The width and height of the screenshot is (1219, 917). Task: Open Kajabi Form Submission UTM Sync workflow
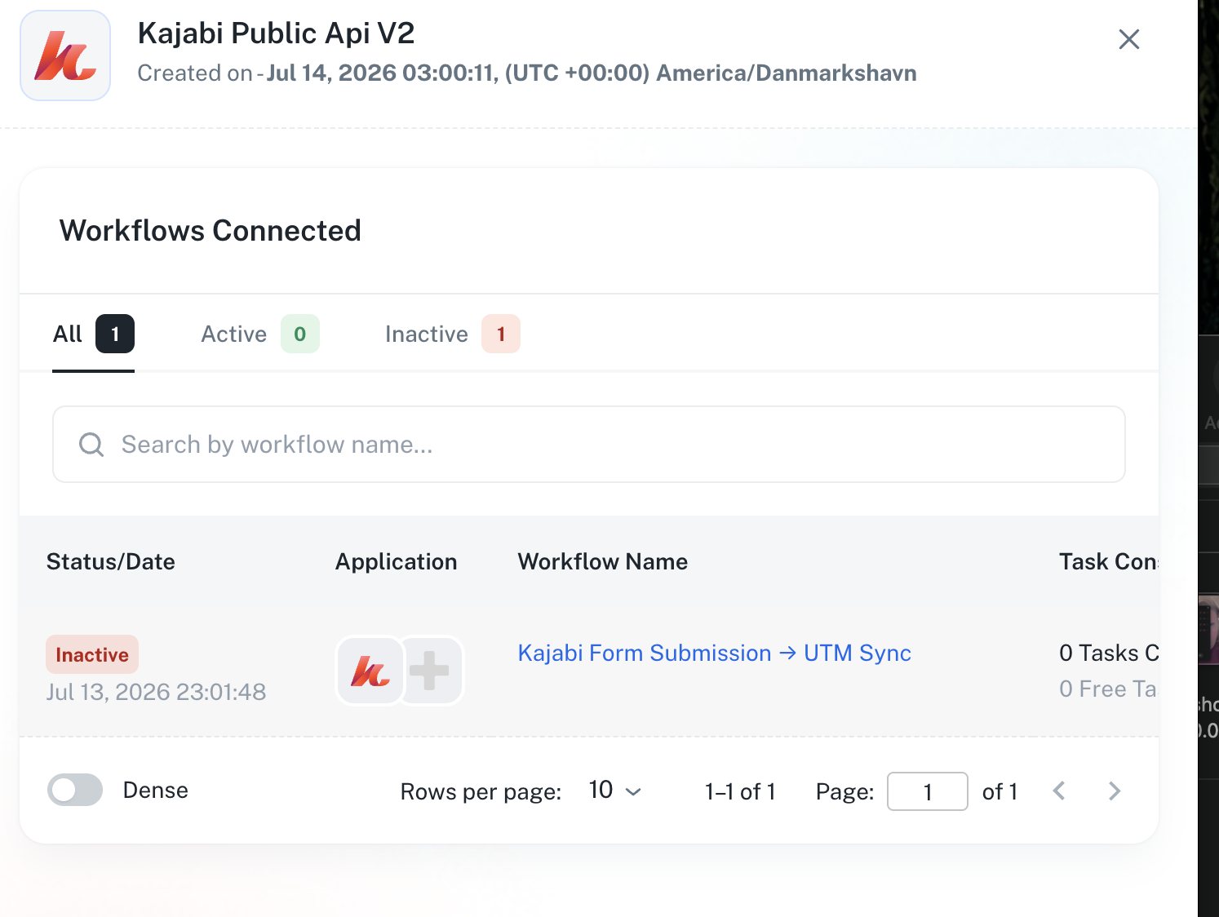click(x=714, y=653)
